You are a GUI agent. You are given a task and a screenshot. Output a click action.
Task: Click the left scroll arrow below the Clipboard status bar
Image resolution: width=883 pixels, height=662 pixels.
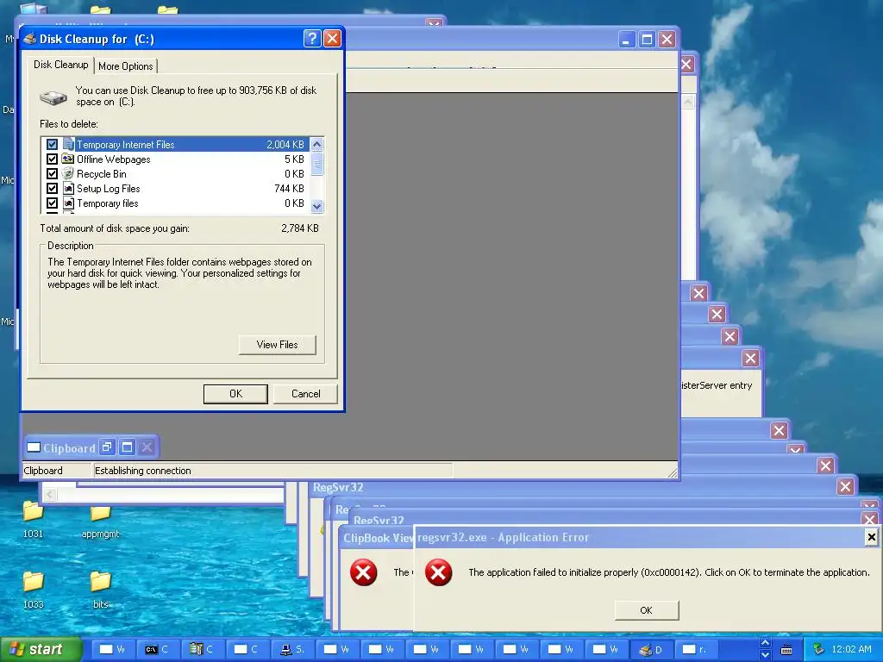coord(49,494)
